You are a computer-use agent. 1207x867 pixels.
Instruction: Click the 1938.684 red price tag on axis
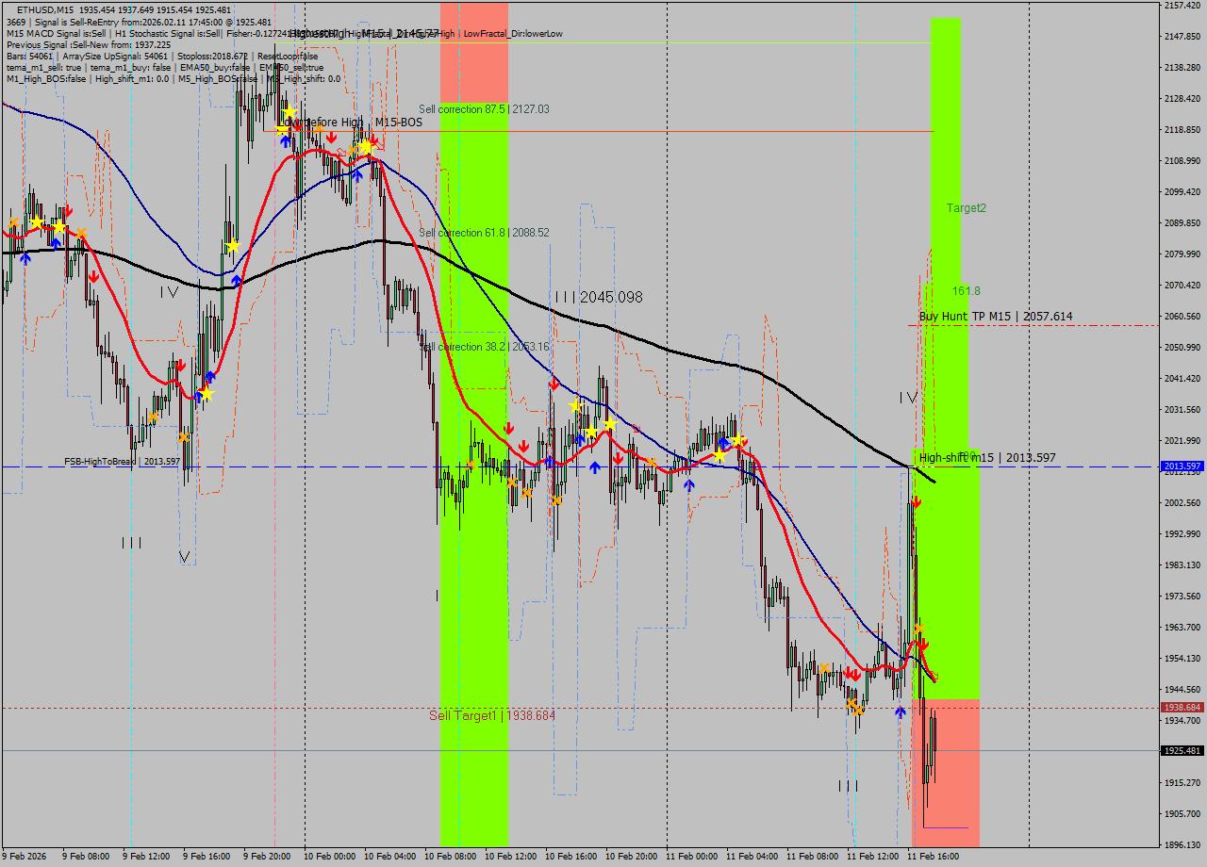(1182, 707)
